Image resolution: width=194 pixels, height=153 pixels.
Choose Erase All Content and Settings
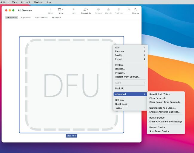click(166, 122)
